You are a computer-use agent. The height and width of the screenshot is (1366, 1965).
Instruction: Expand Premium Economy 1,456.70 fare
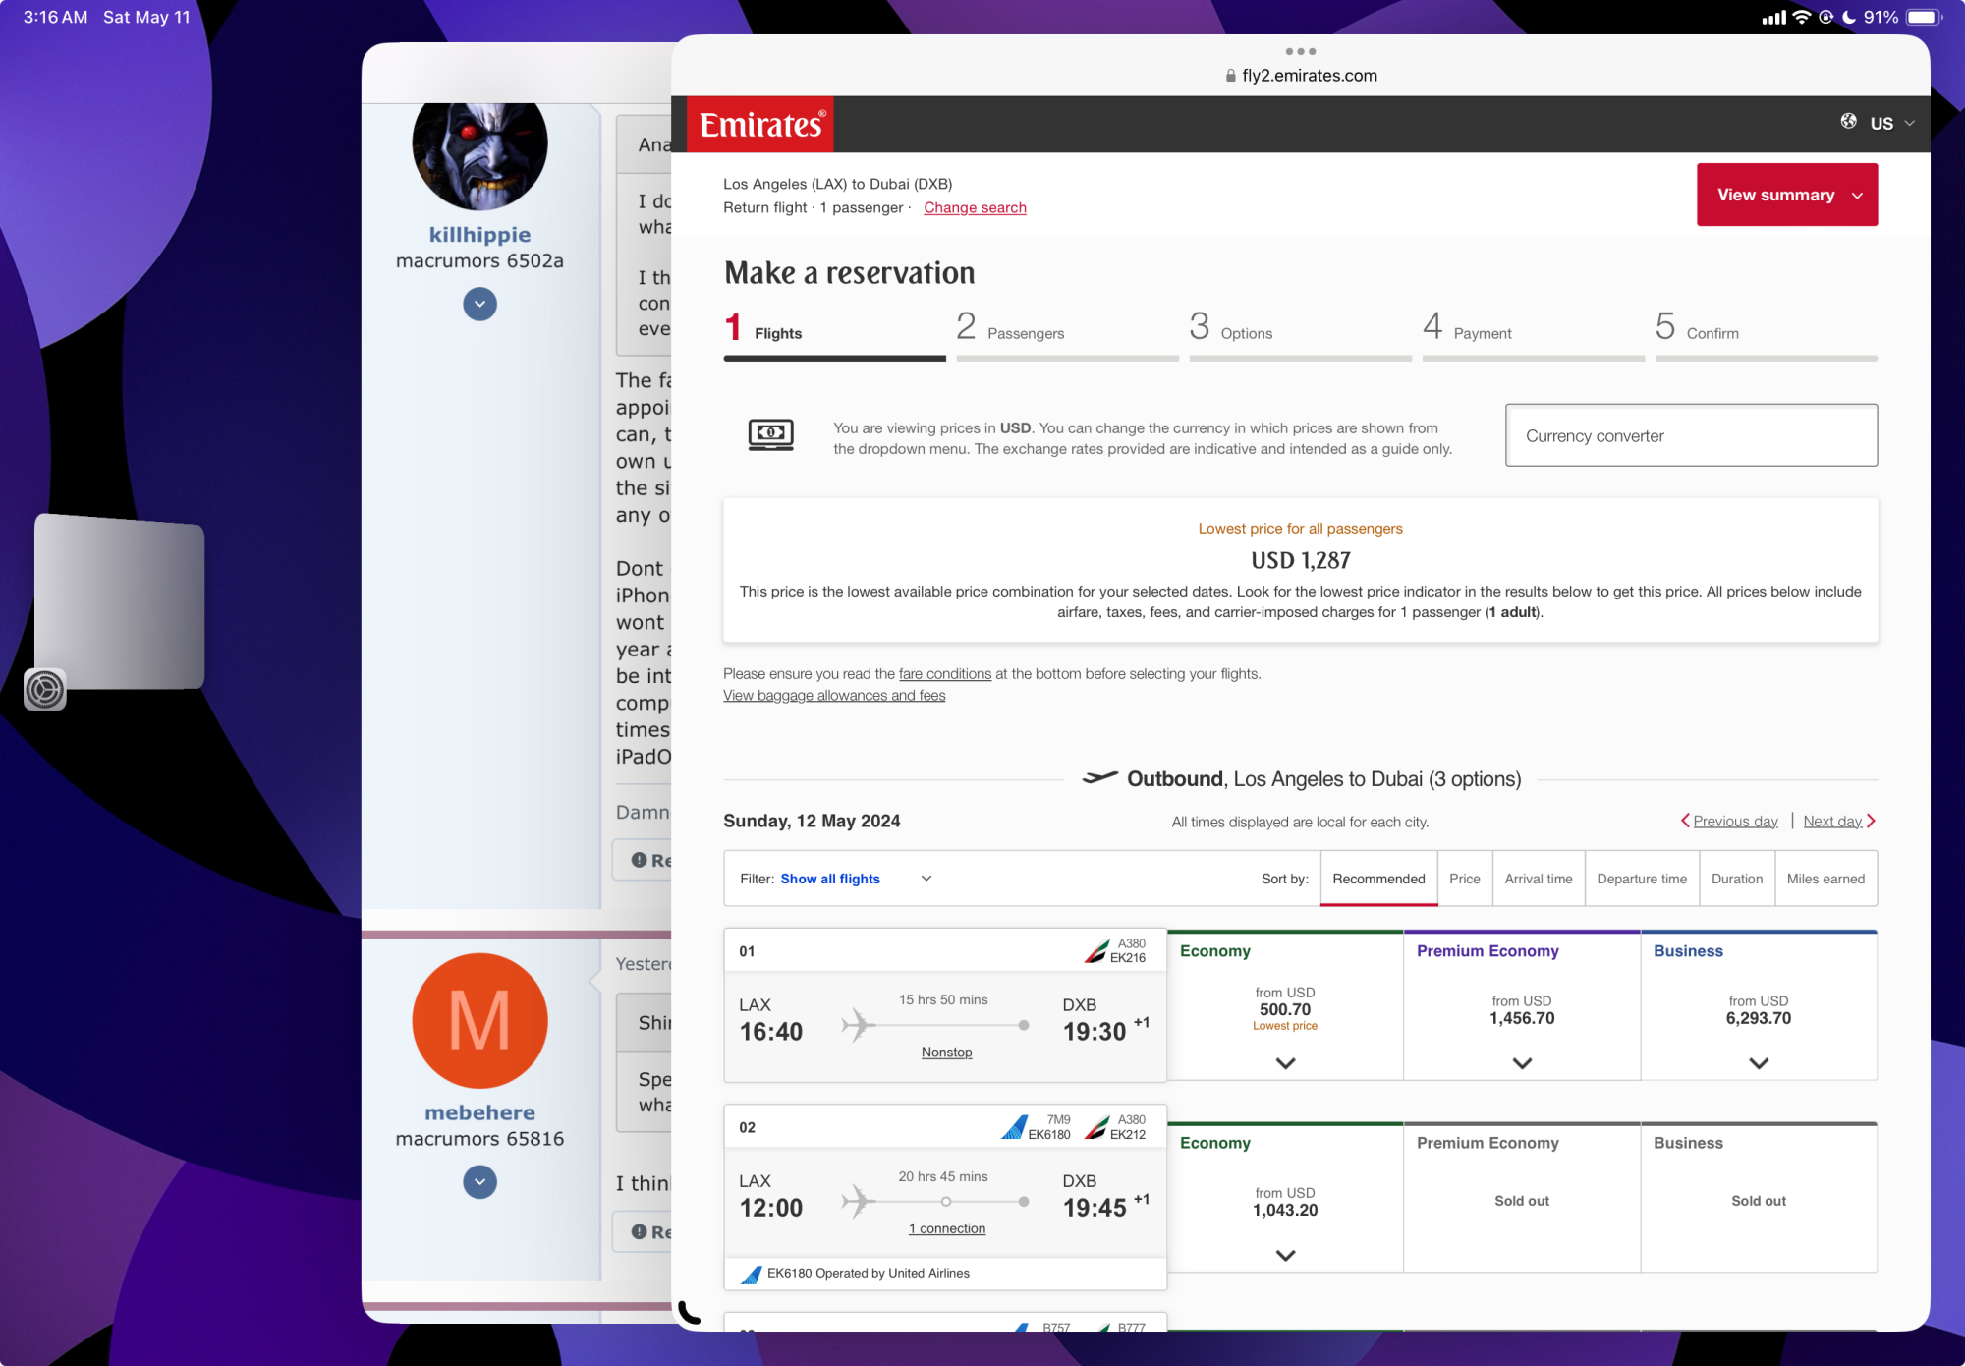[1522, 1063]
